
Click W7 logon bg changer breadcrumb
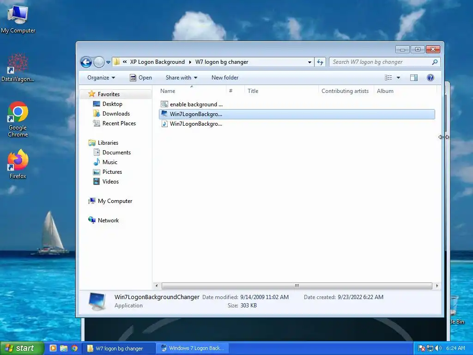222,62
